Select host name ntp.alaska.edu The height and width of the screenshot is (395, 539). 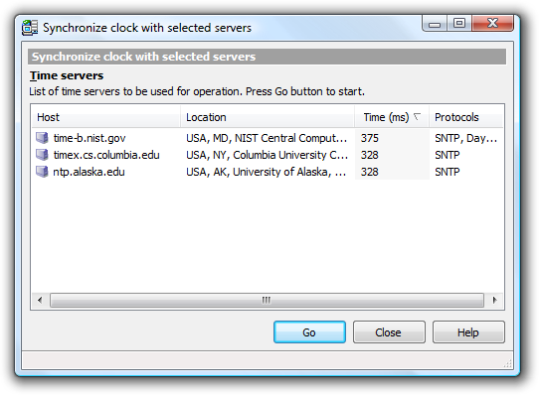coord(89,172)
